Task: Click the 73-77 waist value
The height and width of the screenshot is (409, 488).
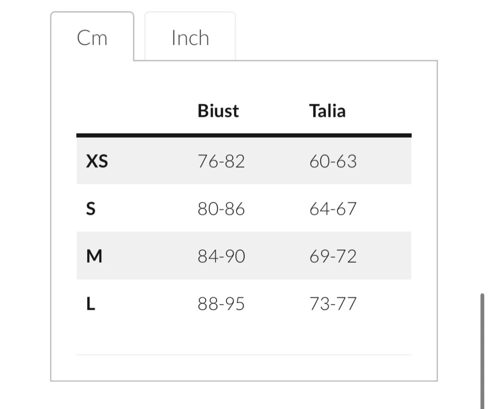Action: click(x=333, y=304)
